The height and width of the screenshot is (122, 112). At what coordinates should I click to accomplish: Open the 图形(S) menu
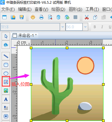tap(75, 9)
